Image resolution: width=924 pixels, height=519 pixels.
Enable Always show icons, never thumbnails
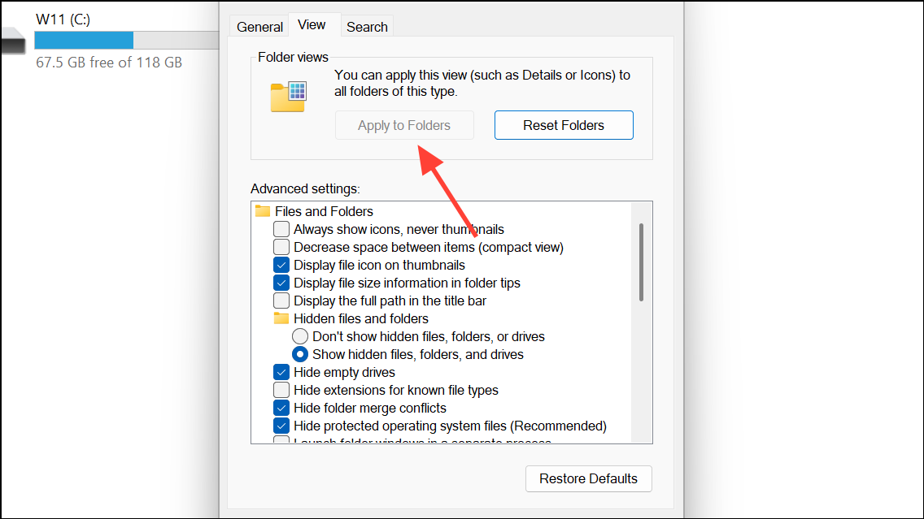point(281,229)
